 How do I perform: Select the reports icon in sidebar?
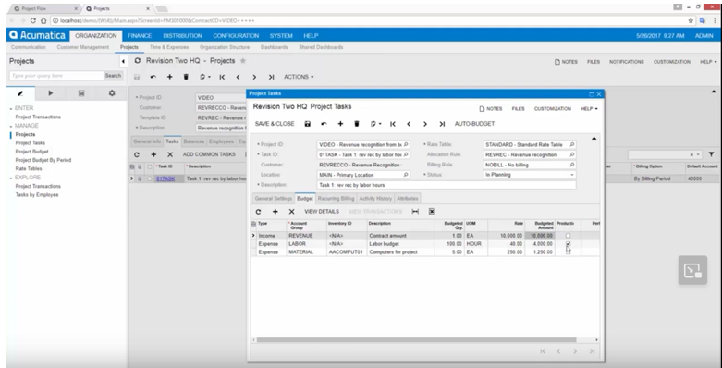[81, 93]
